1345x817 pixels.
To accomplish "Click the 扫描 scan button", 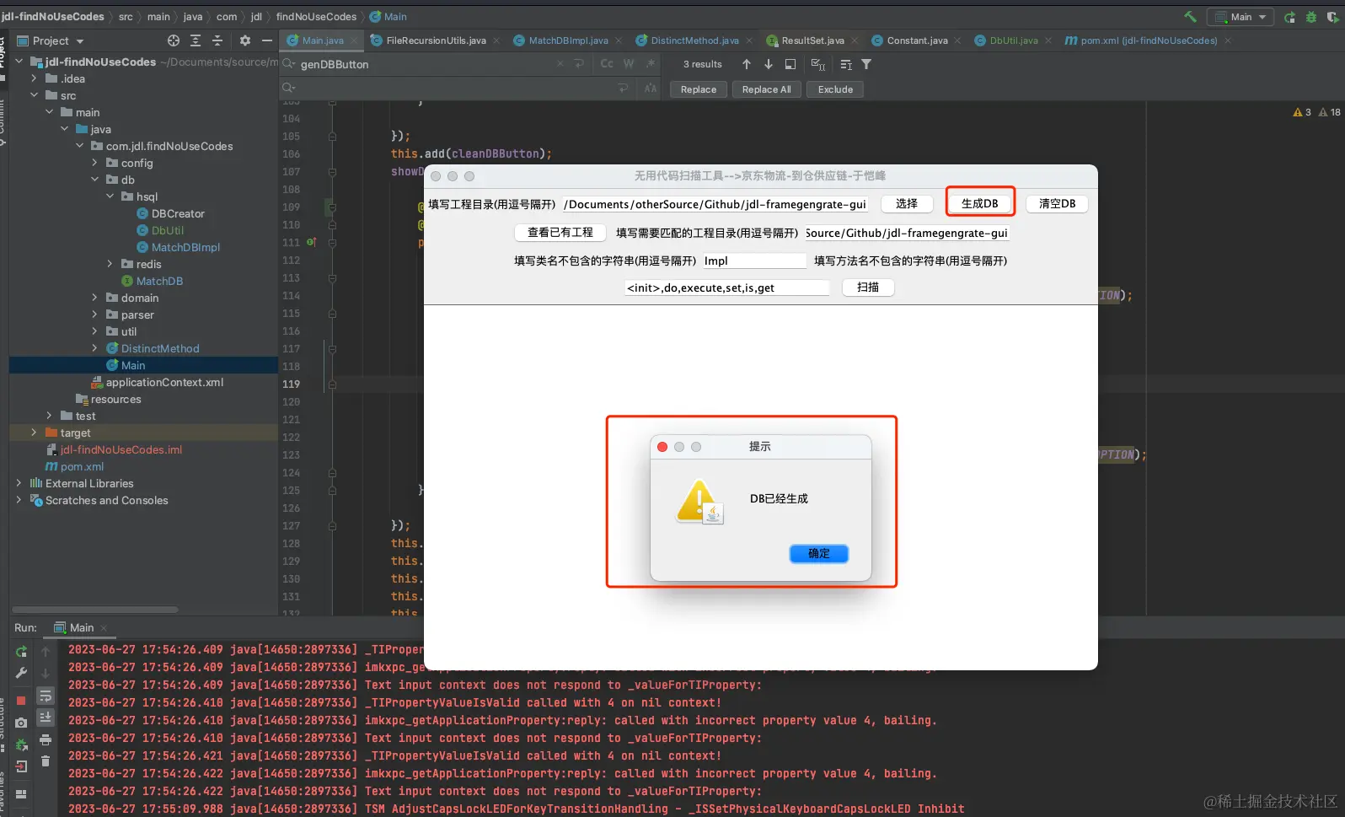I will pos(868,288).
